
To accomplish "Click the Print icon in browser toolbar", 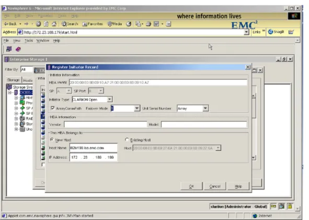I will click(148, 24).
